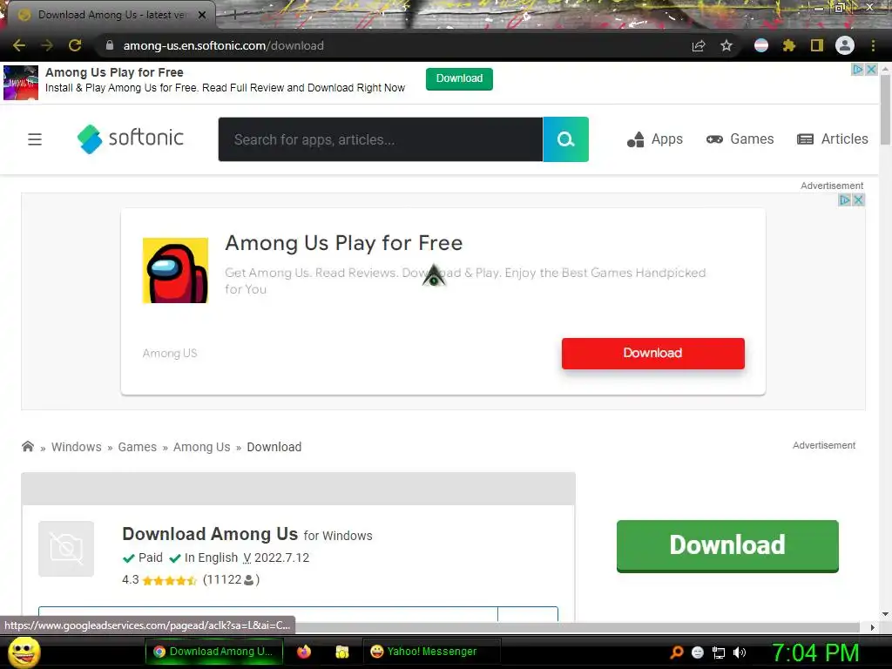Click the vertical page scrollbar thumb
The image size is (892, 669).
tap(885, 109)
